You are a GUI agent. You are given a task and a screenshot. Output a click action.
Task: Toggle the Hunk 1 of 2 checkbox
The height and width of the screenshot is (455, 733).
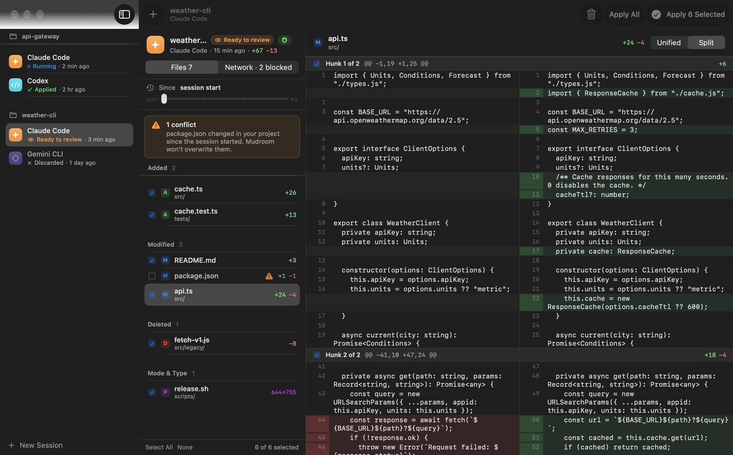pos(317,64)
